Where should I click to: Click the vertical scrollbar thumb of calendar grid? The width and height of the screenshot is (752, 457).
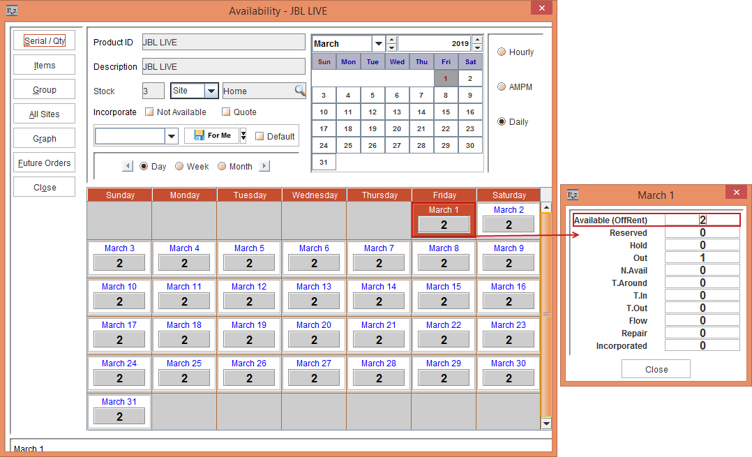546,315
